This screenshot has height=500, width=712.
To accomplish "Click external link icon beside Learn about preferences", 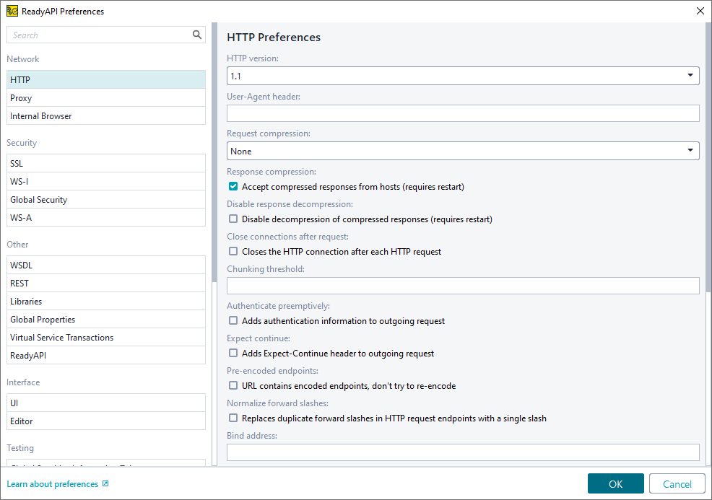I will click(x=105, y=484).
